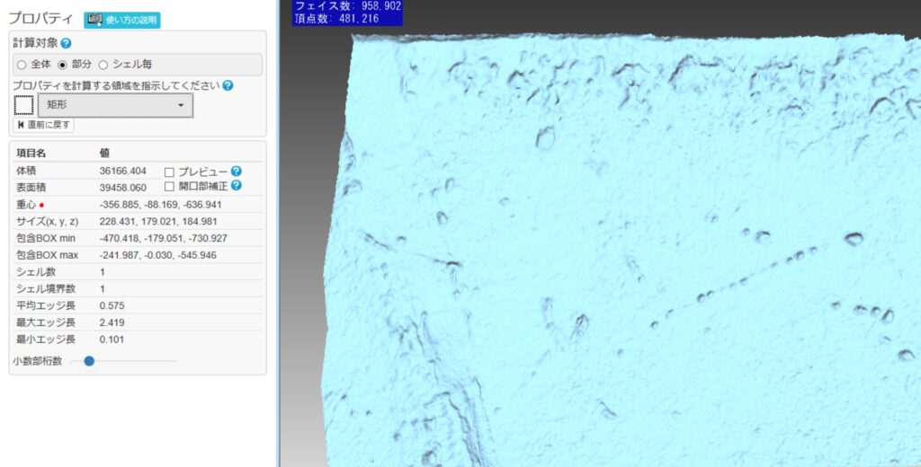Click the 最大エッジ長 value 2.419
Screen dimensions: 921x467
click(x=112, y=322)
